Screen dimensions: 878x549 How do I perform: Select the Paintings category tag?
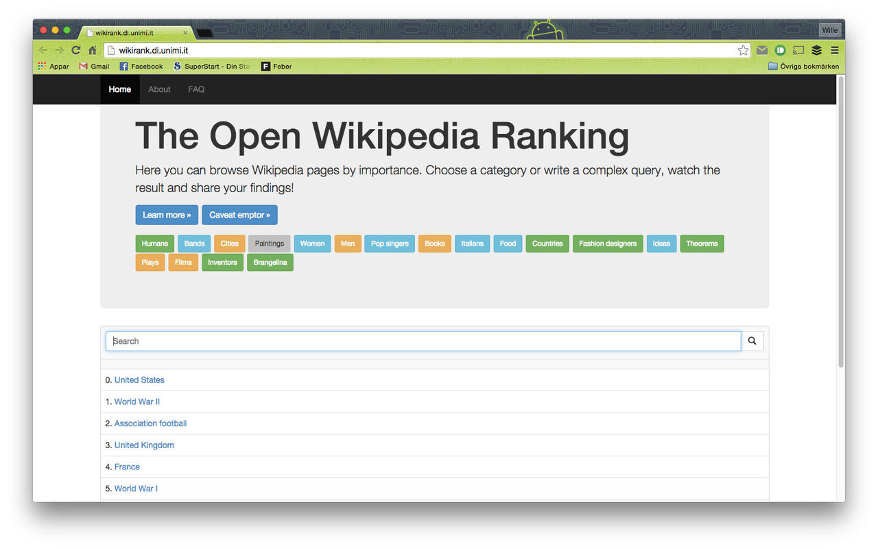point(269,244)
